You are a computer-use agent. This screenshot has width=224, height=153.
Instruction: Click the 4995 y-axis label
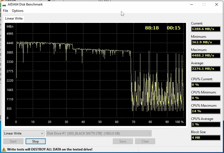tap(10, 34)
